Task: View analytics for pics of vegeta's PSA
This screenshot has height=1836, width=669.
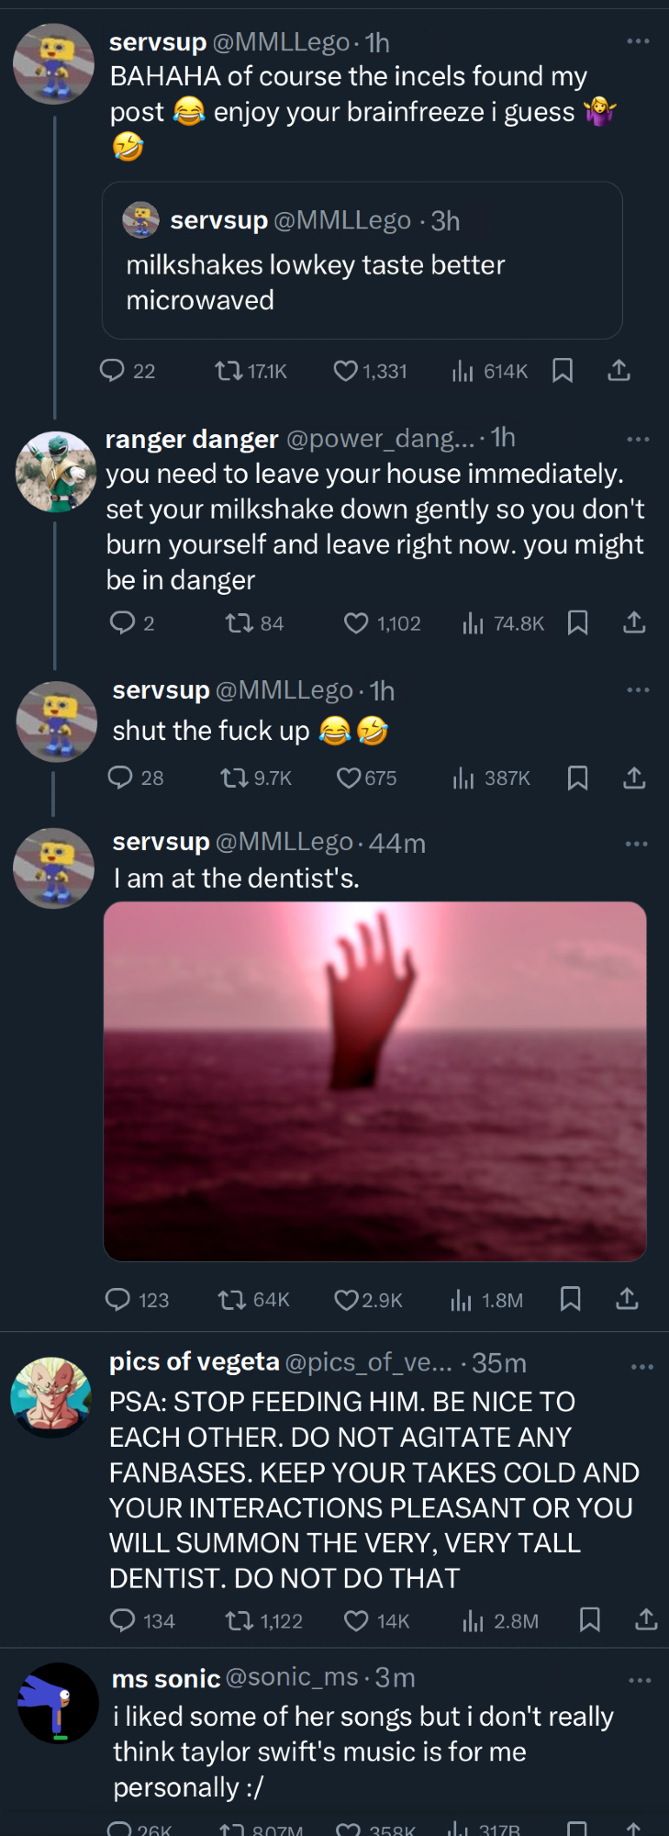Action: (474, 1621)
